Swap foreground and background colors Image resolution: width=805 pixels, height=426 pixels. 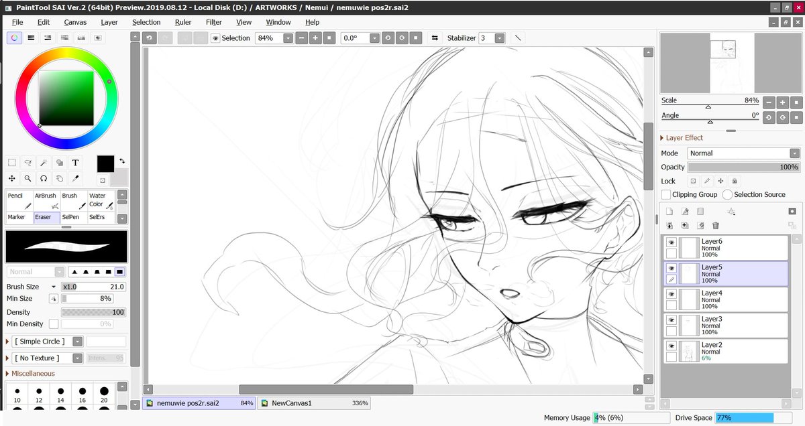[122, 161]
